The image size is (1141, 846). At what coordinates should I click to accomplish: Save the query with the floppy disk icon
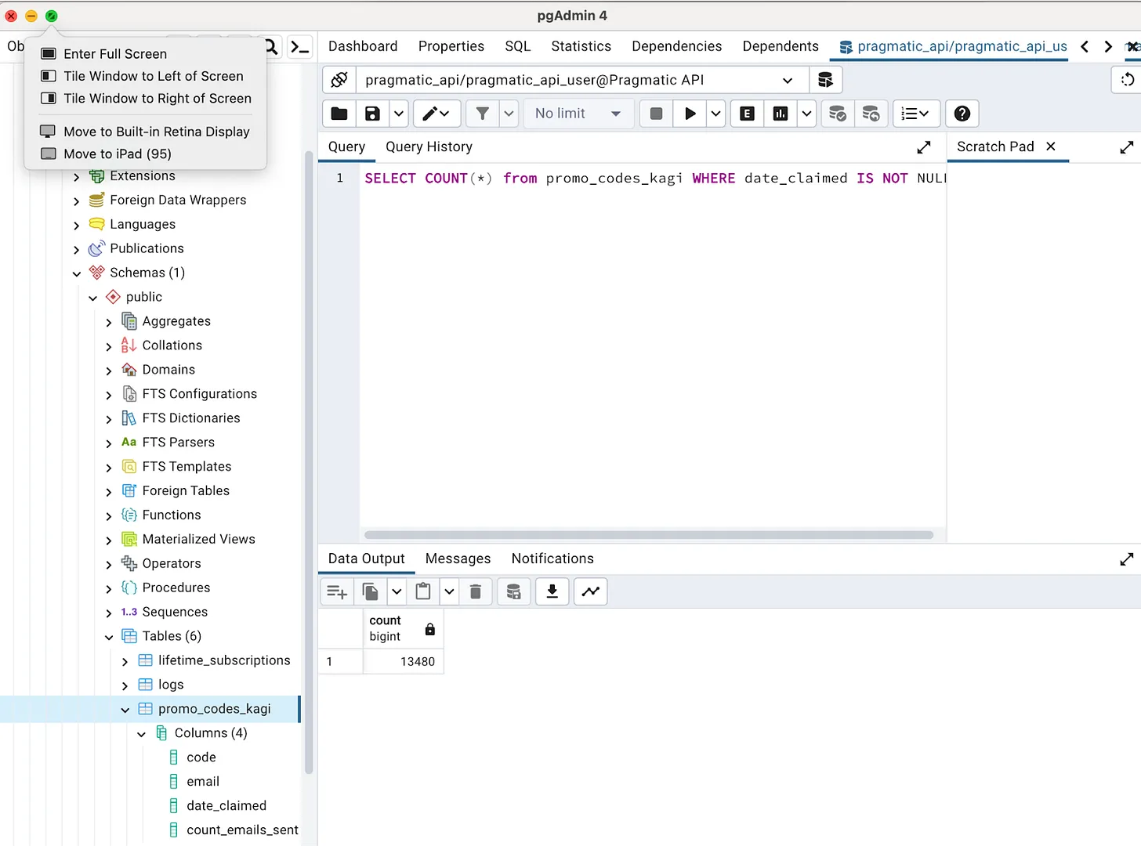372,114
